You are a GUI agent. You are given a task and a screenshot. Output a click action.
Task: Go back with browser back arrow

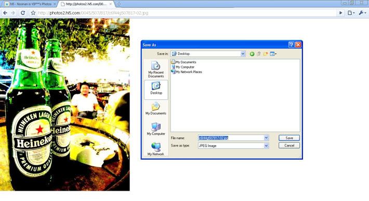point(5,13)
